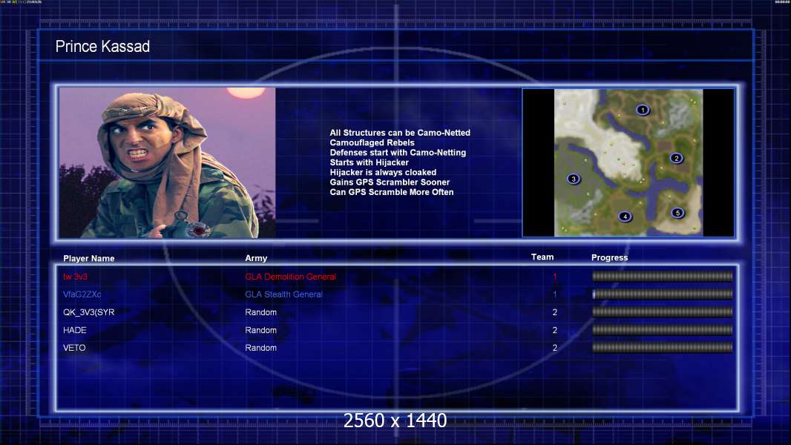The image size is (791, 445).
Task: Click the progress bar in the HADE row
Action: click(x=663, y=330)
